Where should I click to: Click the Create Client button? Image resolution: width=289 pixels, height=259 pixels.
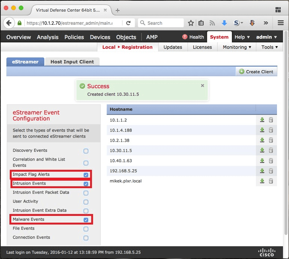[x=256, y=72]
